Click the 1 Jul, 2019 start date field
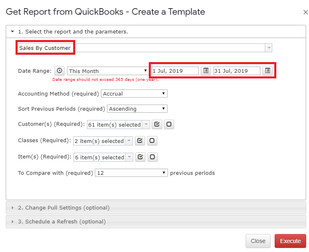The height and width of the screenshot is (252, 309). 175,71
